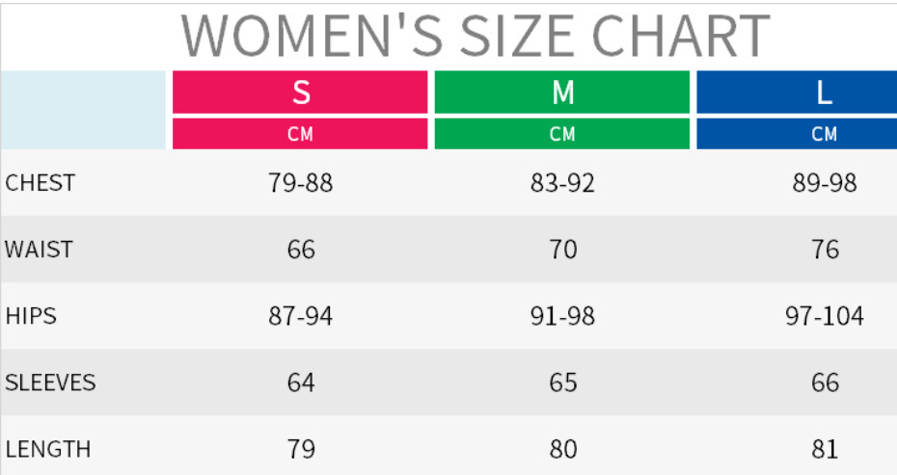Click the 91-98 hips value for M
The height and width of the screenshot is (475, 897).
coord(562,316)
